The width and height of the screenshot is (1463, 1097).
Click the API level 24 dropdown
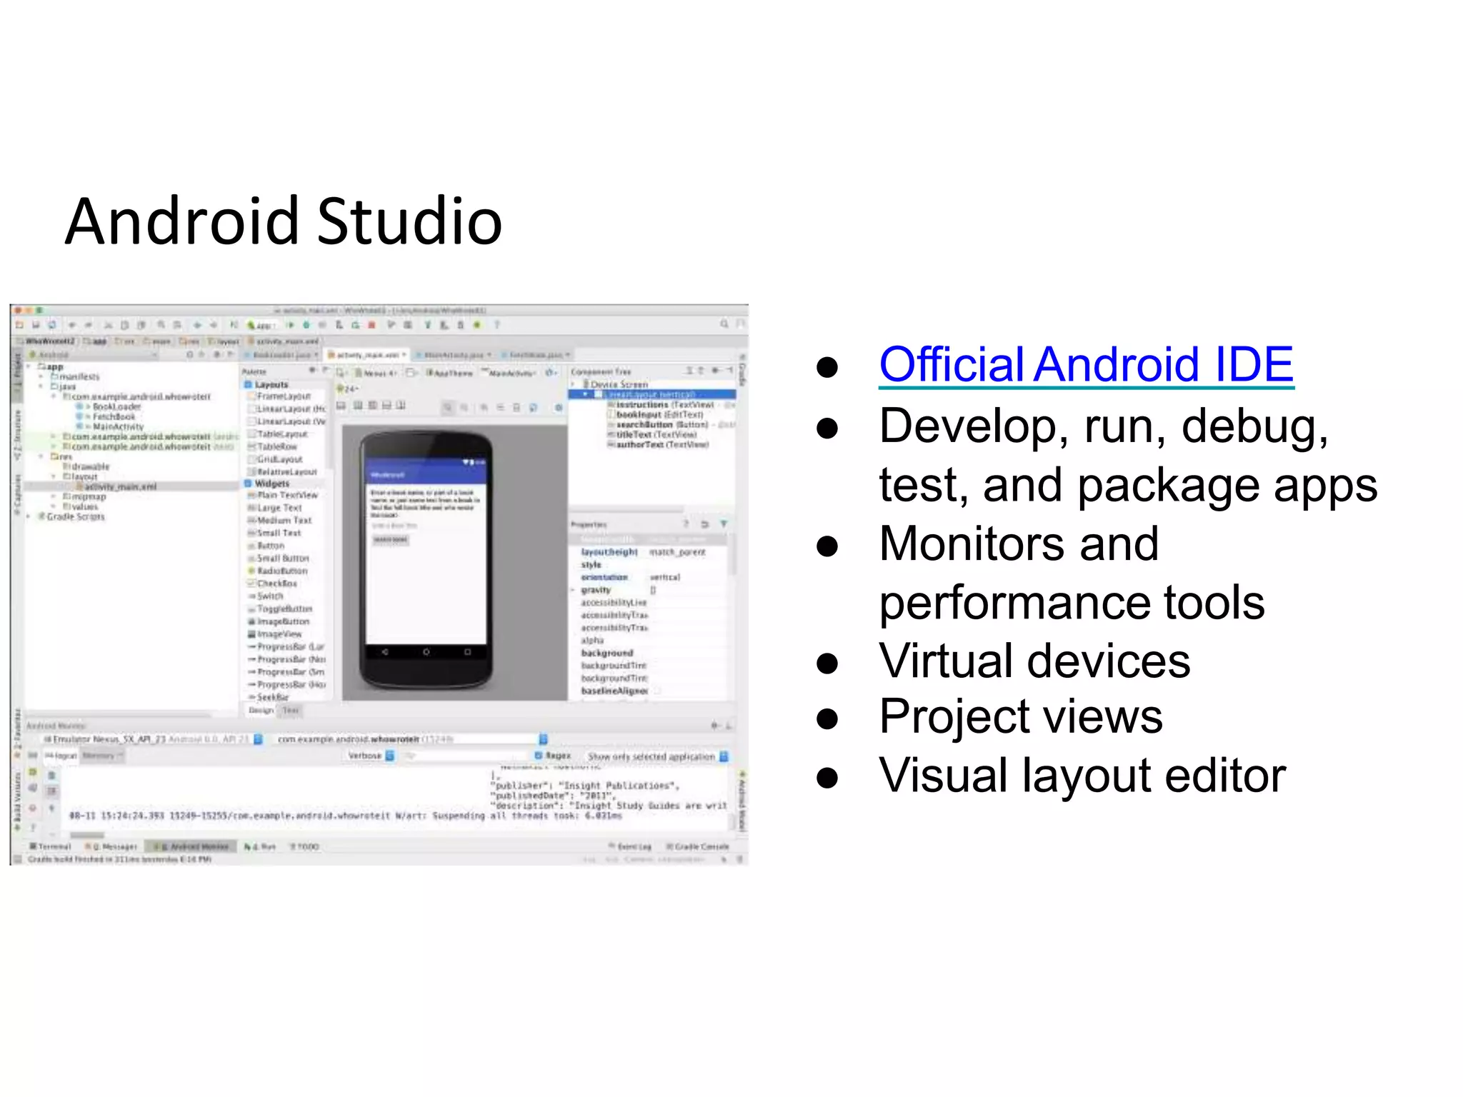click(x=348, y=389)
